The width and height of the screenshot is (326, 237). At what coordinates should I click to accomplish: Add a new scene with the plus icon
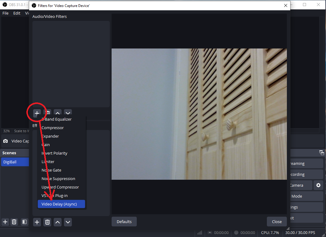[x=5, y=222]
